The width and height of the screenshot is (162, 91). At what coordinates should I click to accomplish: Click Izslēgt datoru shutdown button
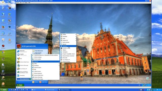(x=43, y=82)
